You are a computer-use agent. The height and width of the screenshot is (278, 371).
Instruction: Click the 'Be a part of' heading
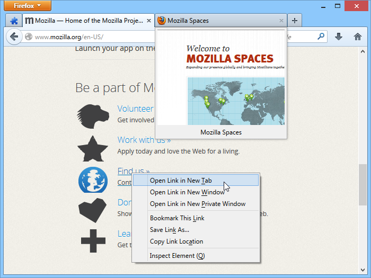coord(114,88)
